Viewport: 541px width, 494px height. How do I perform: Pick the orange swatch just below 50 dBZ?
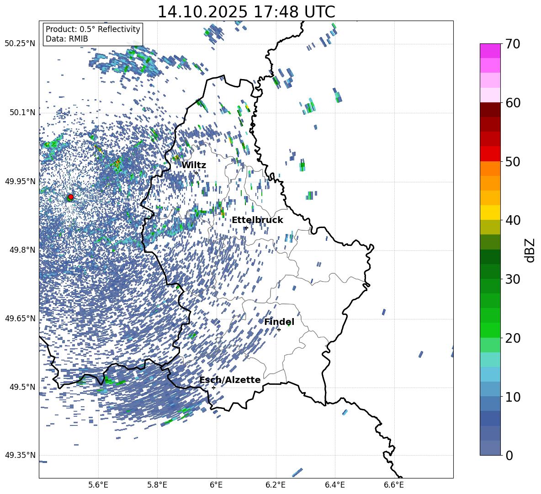[490, 169]
